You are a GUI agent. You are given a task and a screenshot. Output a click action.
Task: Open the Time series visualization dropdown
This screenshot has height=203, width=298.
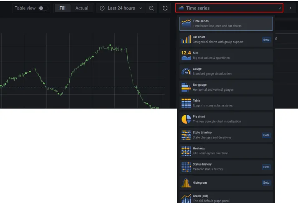click(229, 8)
